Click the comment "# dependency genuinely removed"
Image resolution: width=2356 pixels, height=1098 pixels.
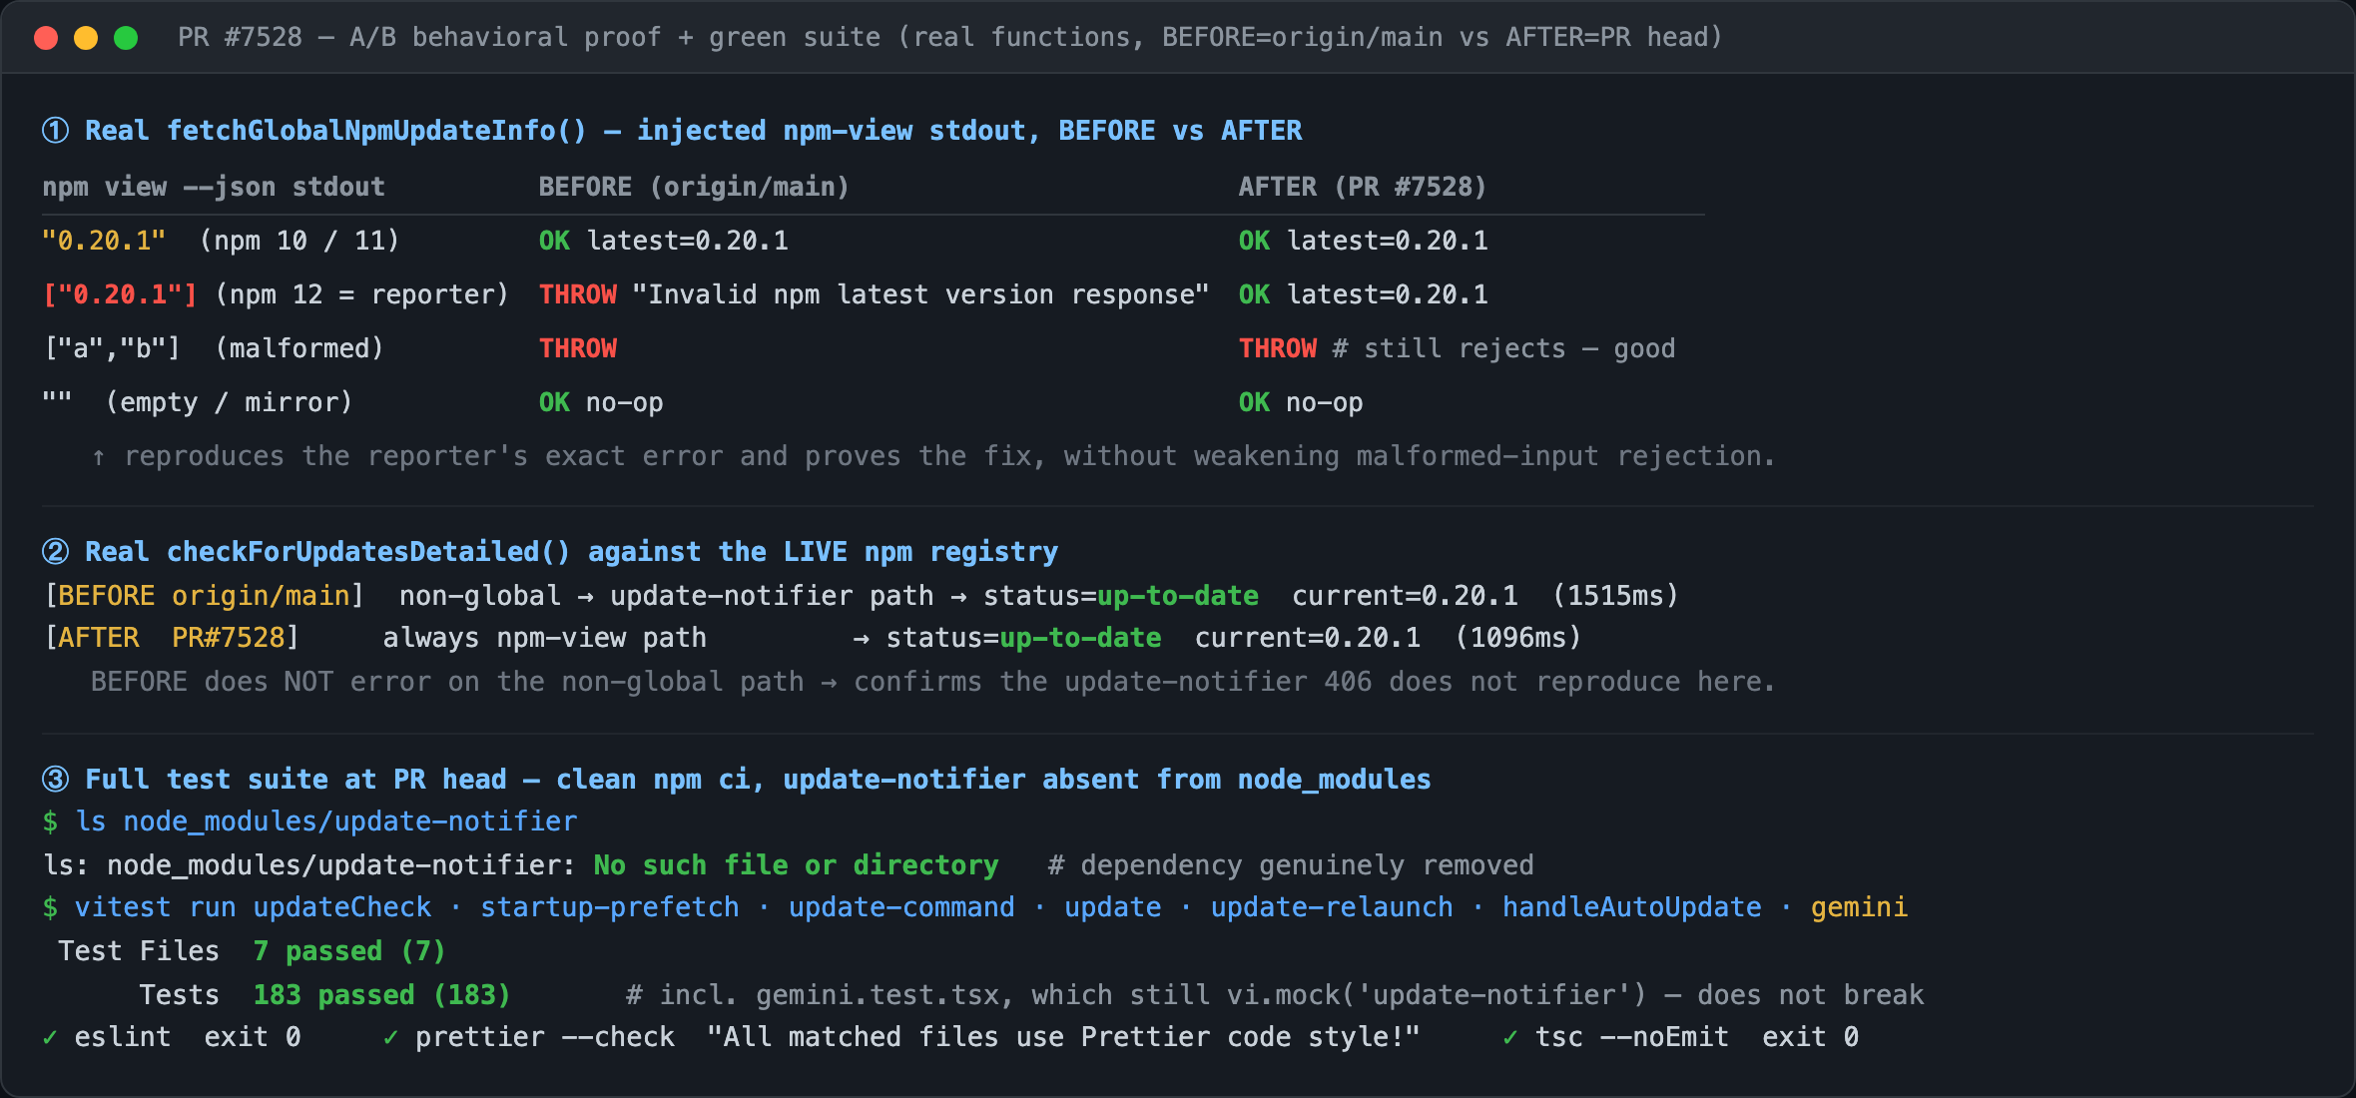tap(1291, 865)
